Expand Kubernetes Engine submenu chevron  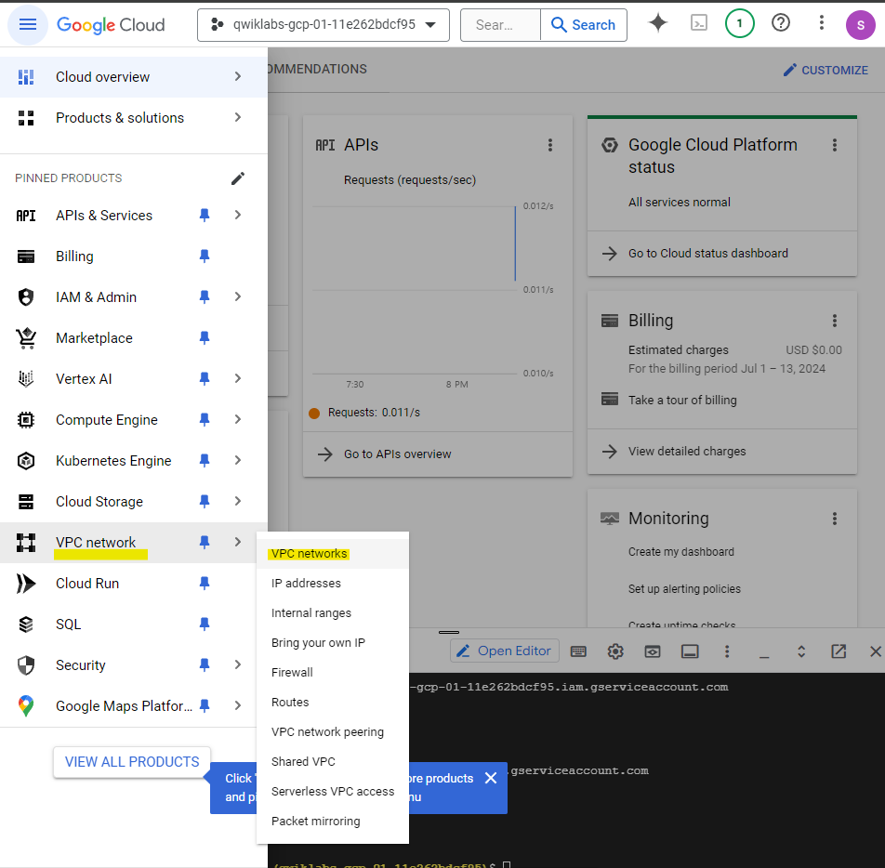point(238,461)
